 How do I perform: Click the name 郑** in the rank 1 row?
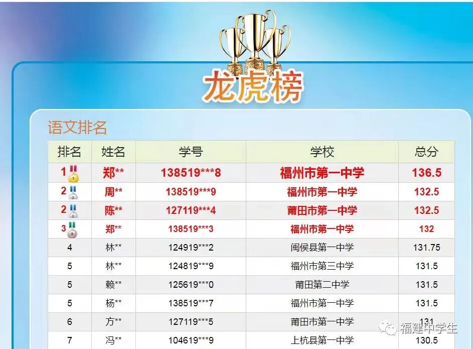(113, 173)
